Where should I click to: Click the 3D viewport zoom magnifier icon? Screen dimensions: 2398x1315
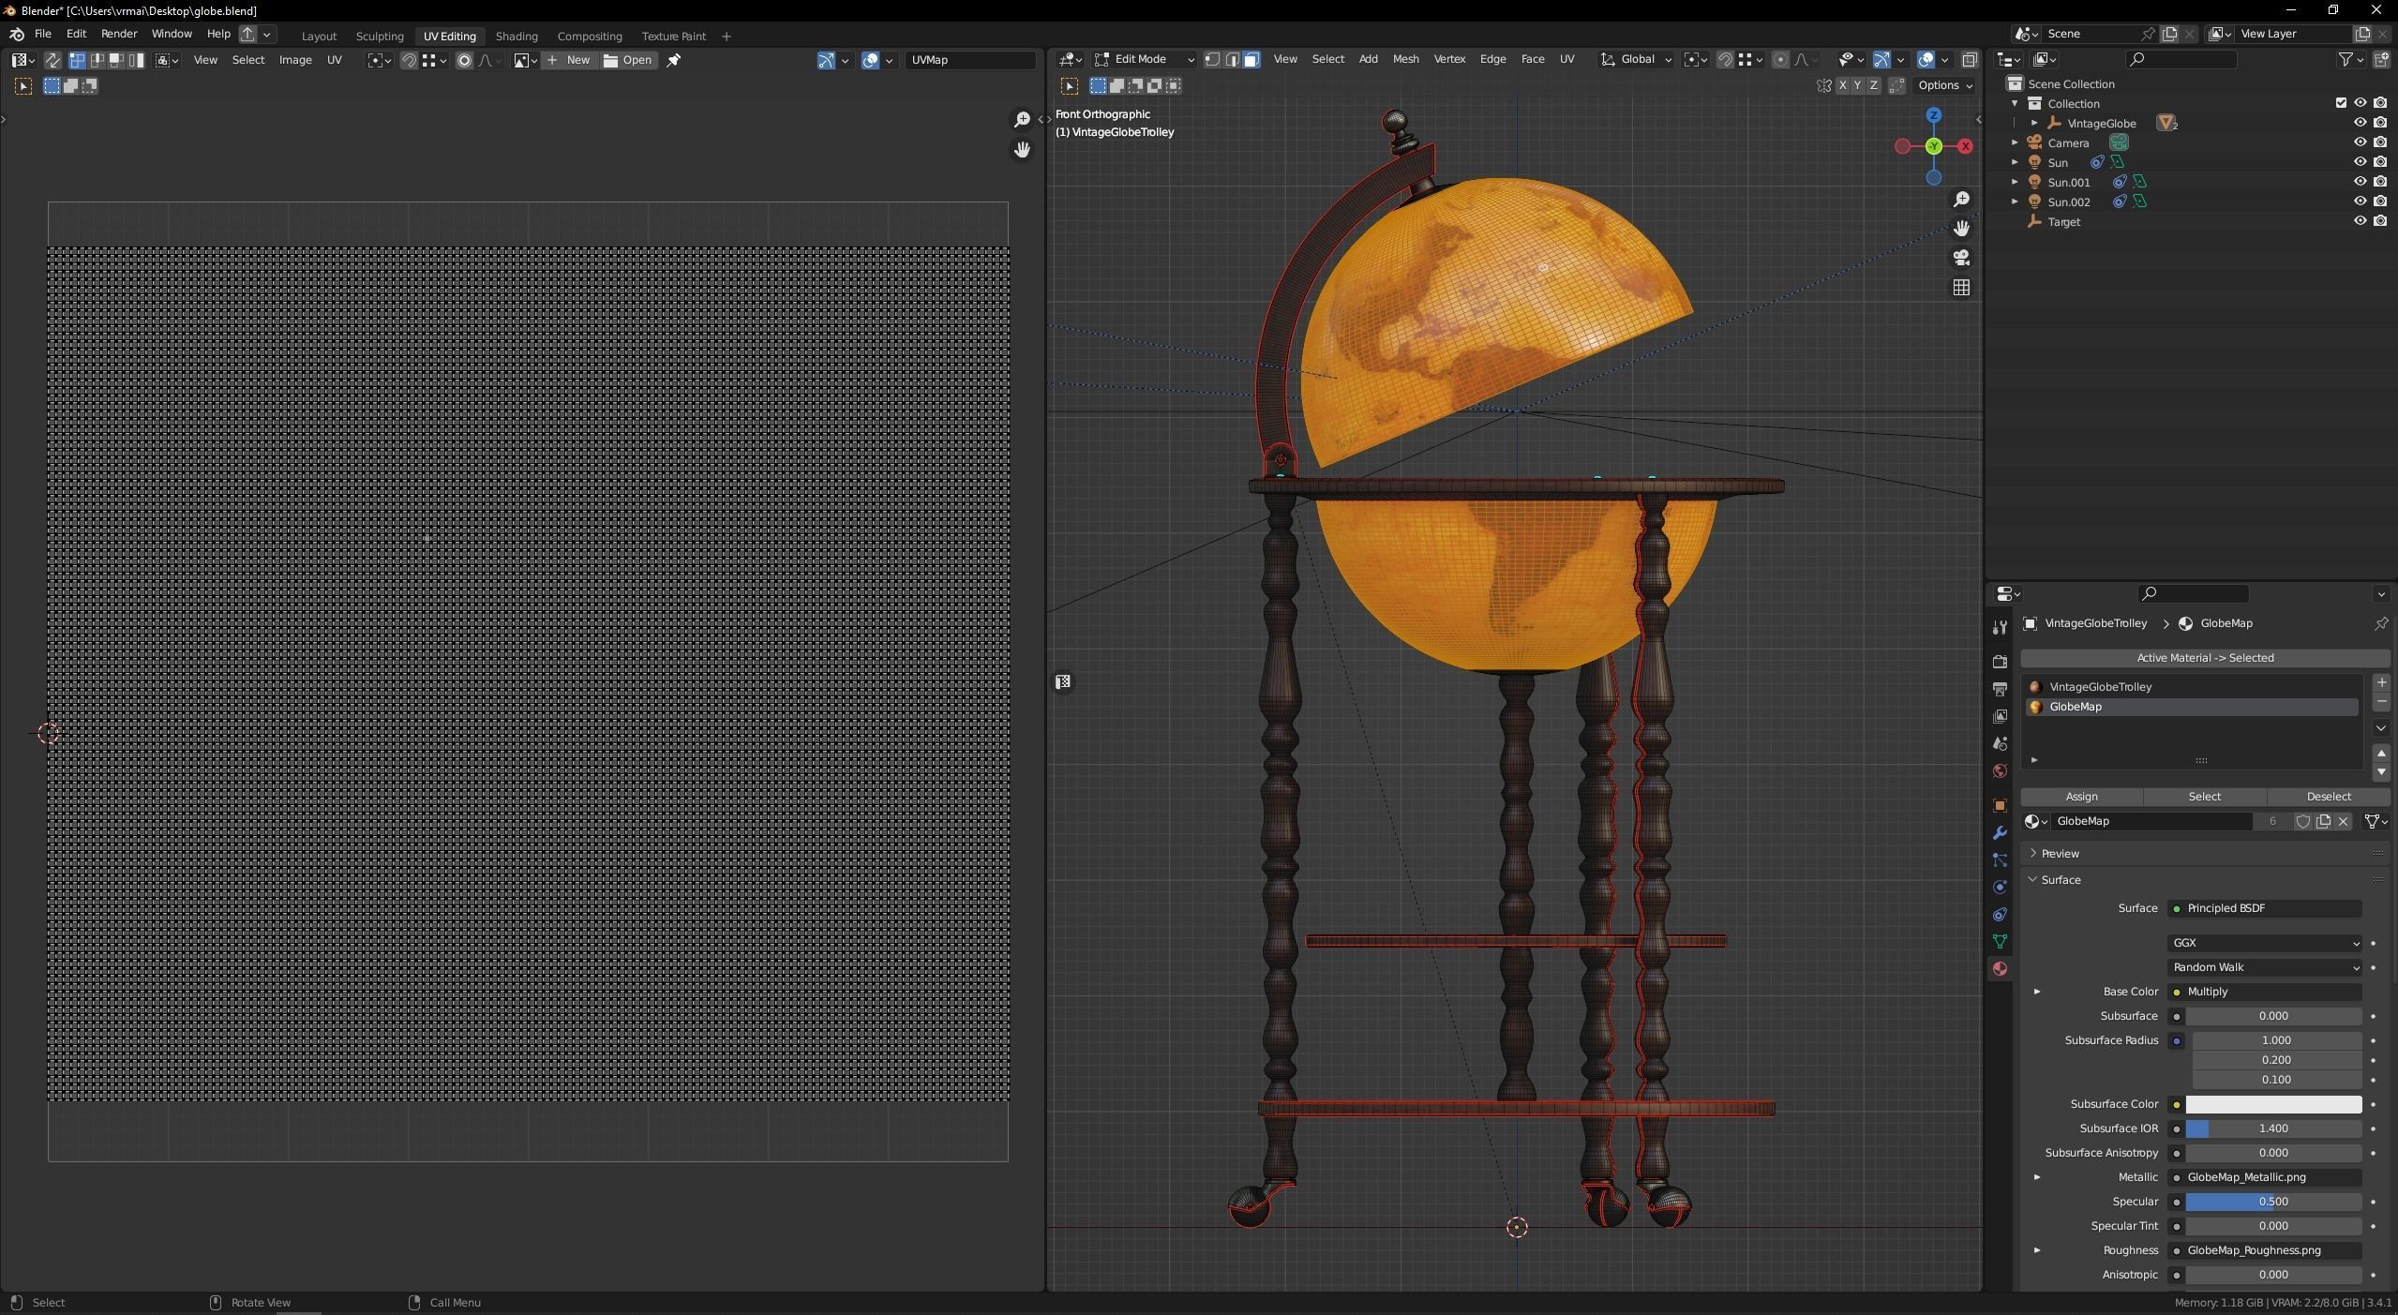1960,200
